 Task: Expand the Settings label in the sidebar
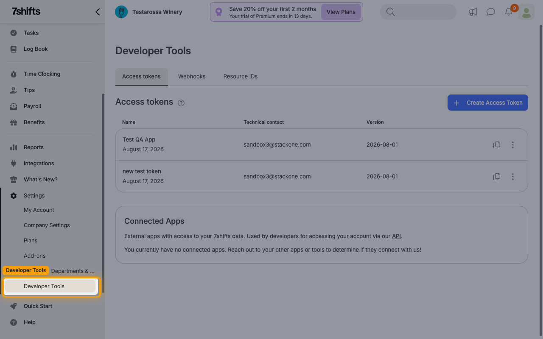point(34,195)
